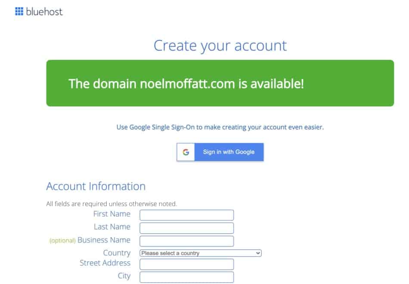Click the Google Single Sign-On description text
409x284 pixels.
click(x=220, y=127)
